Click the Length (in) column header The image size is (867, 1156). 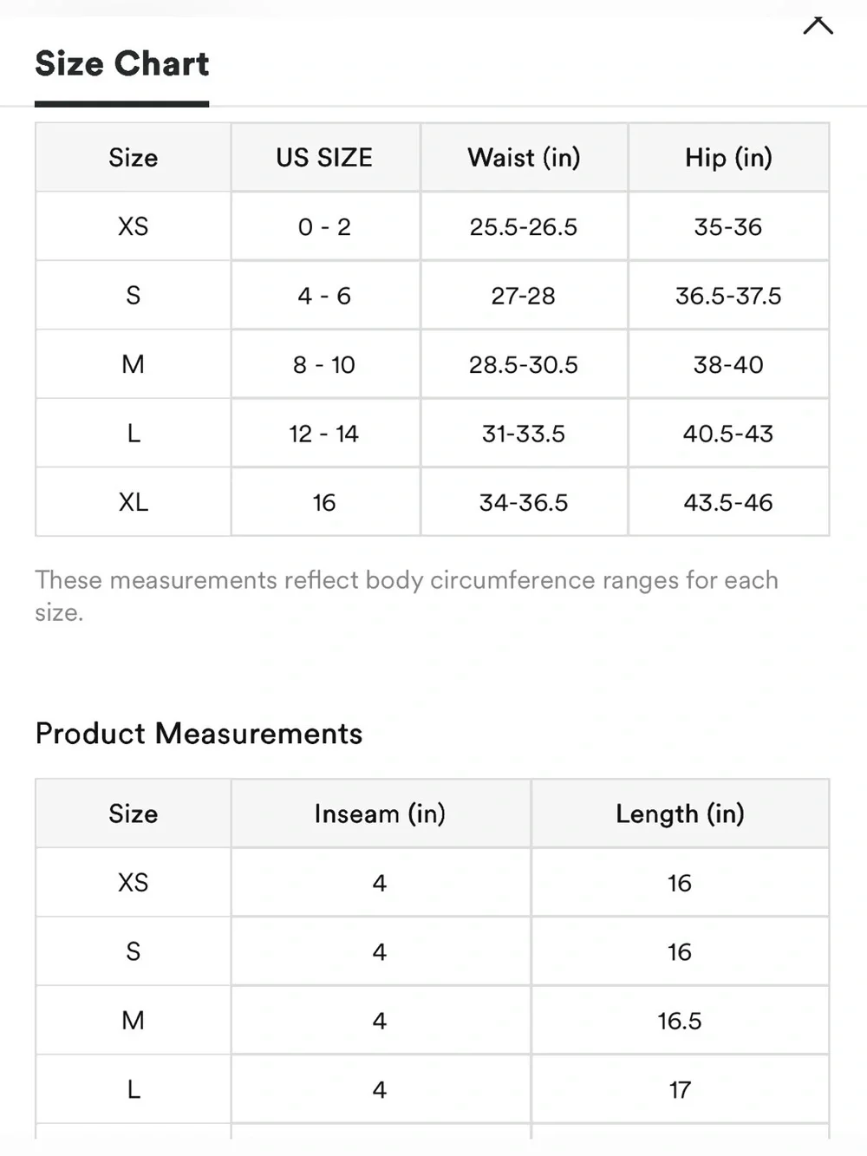point(680,813)
